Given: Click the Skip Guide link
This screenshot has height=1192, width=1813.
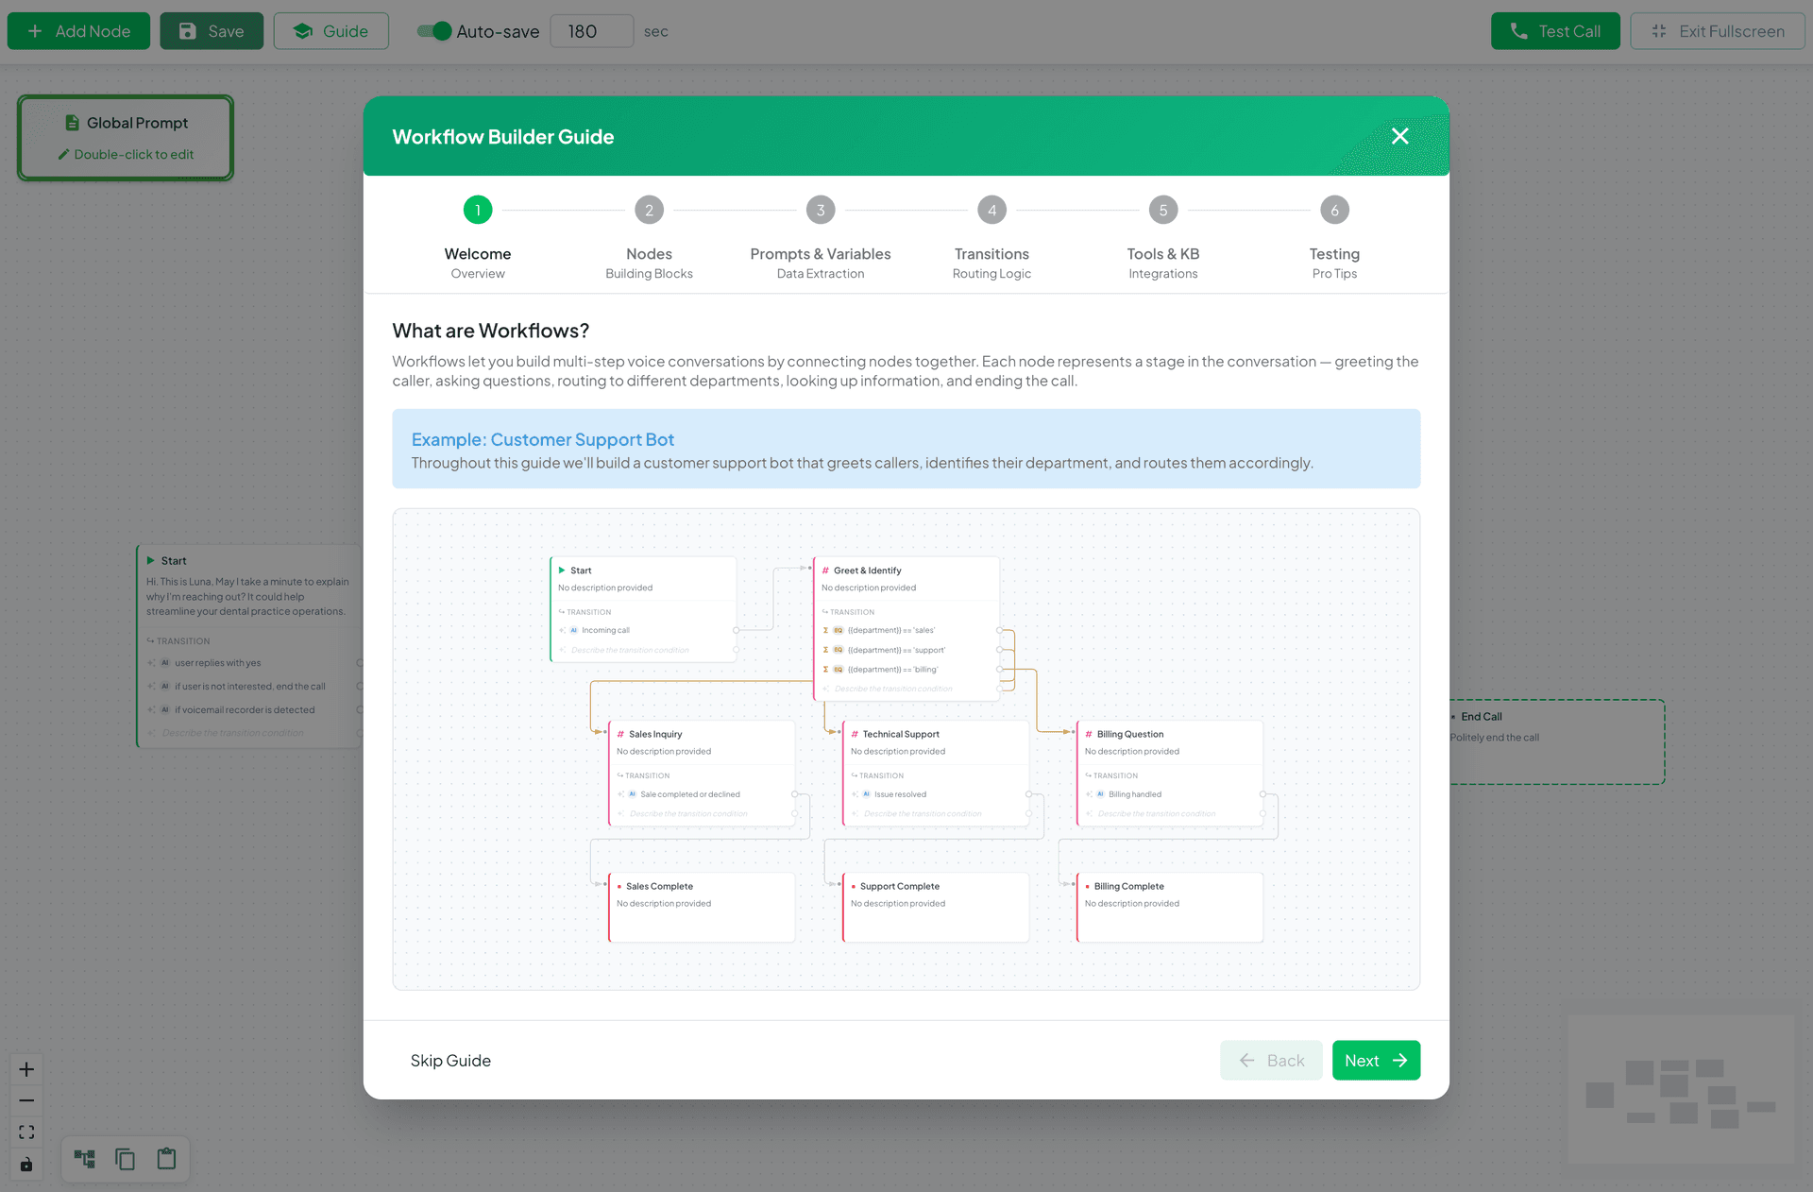Looking at the screenshot, I should click(450, 1060).
